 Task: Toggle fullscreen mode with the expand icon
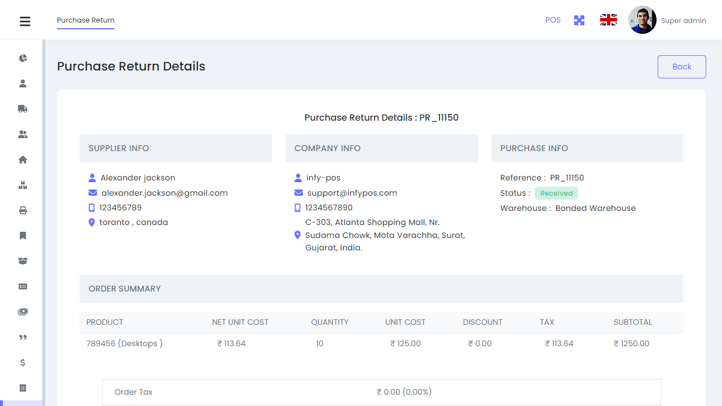(x=579, y=20)
